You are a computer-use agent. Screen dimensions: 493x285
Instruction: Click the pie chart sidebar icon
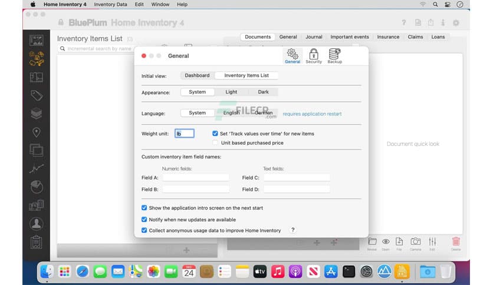[37, 187]
